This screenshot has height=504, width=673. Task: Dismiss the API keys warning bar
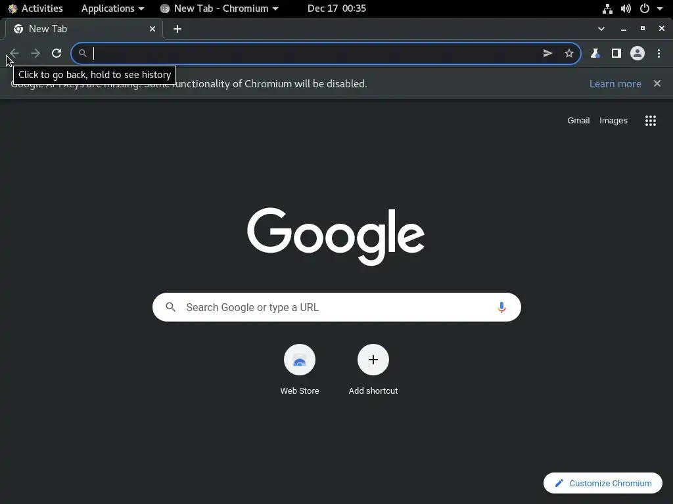coord(657,83)
